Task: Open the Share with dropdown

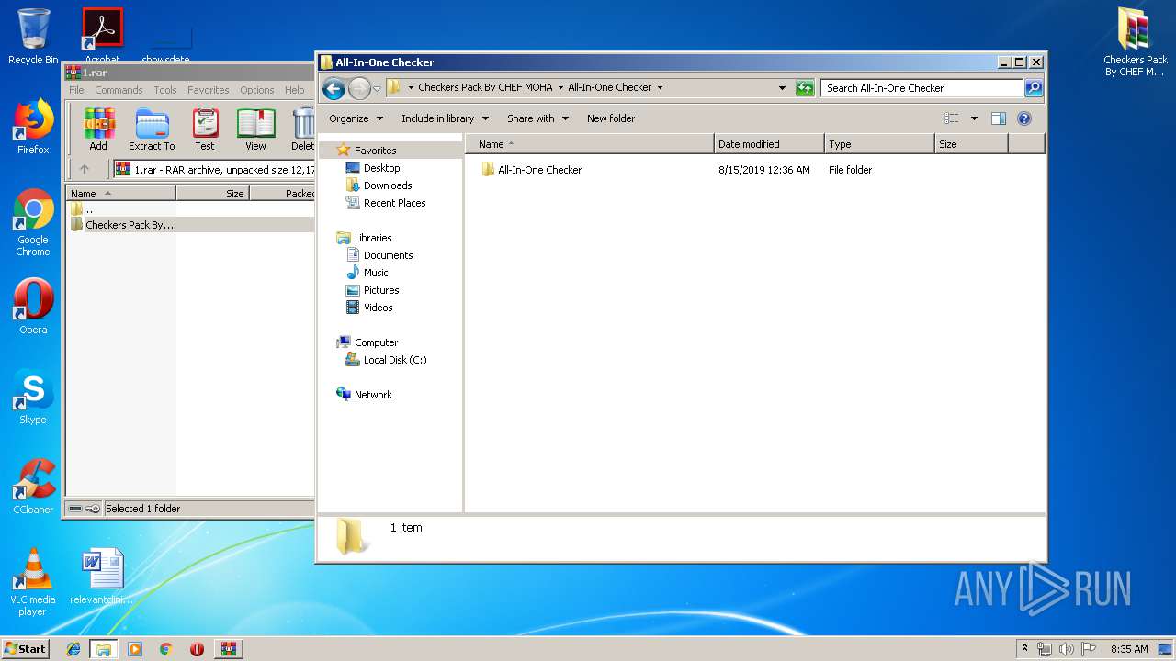Action: 537,118
